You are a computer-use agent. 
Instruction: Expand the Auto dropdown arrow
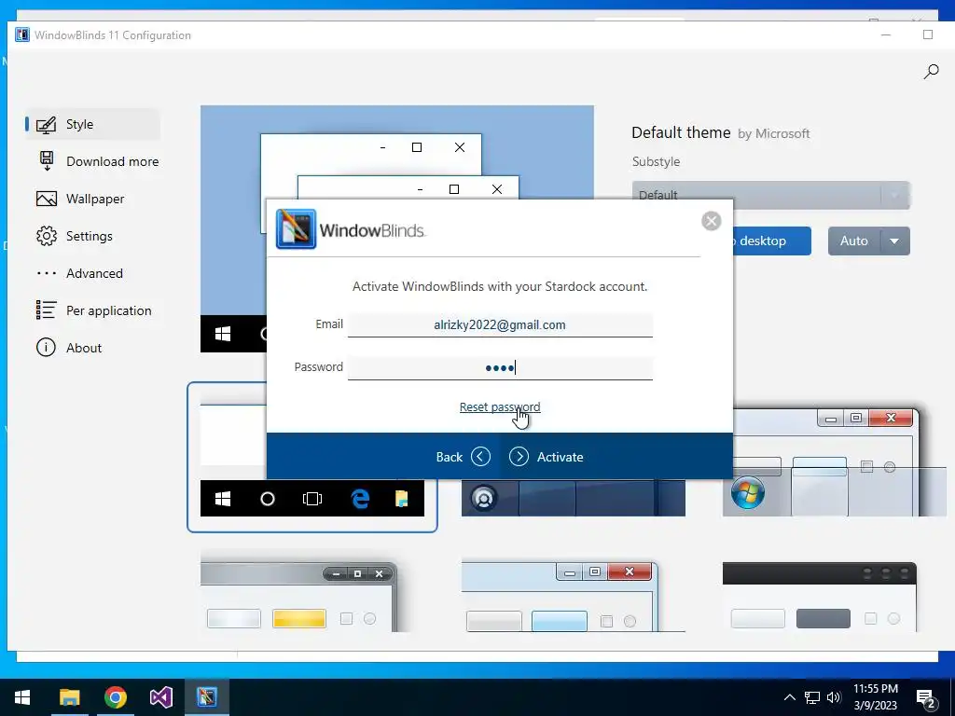pyautogui.click(x=894, y=241)
